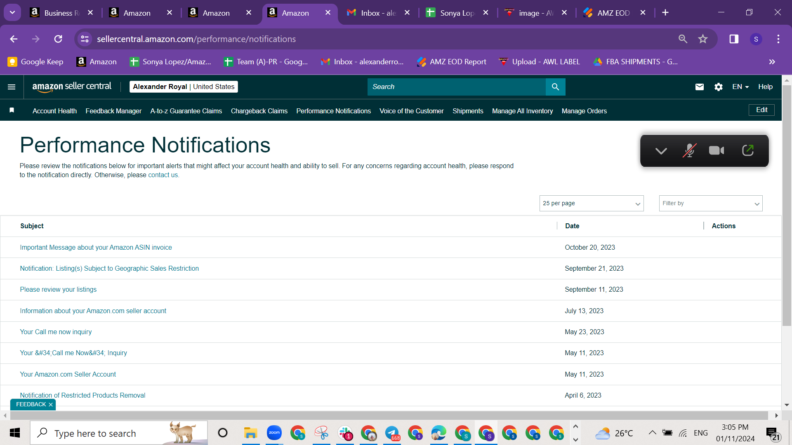Toggle the video camera in the meeting overlay
Screen dimensions: 792x445
pyautogui.click(x=717, y=151)
